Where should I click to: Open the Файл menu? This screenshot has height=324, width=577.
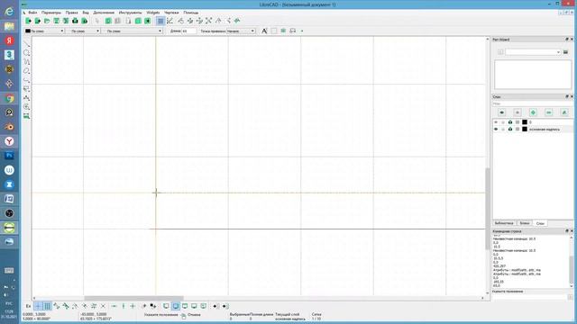pyautogui.click(x=32, y=13)
